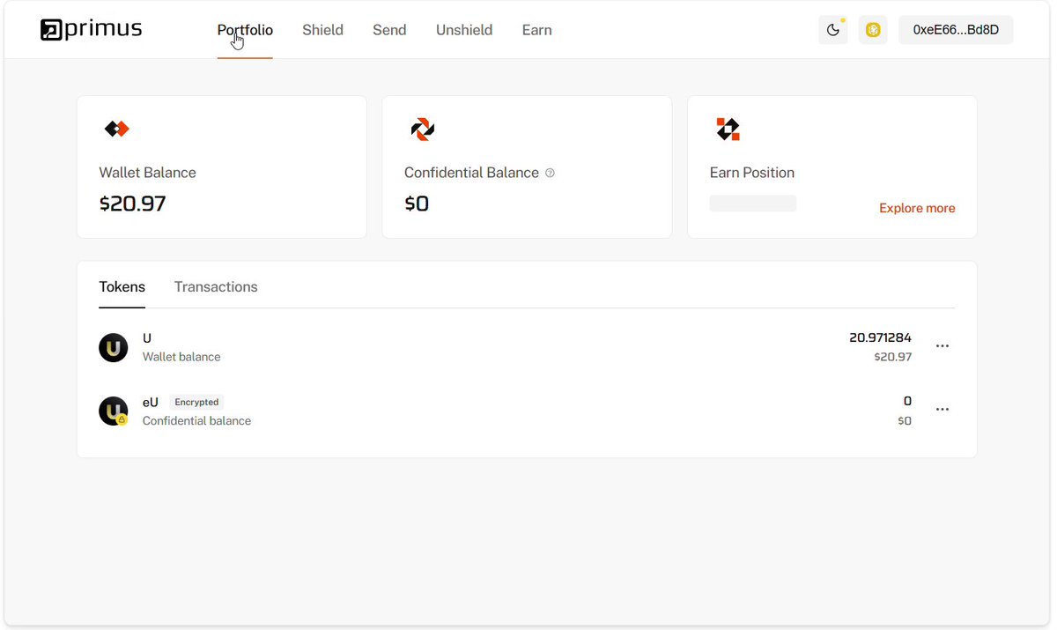Click the Explore more link

pyautogui.click(x=917, y=209)
